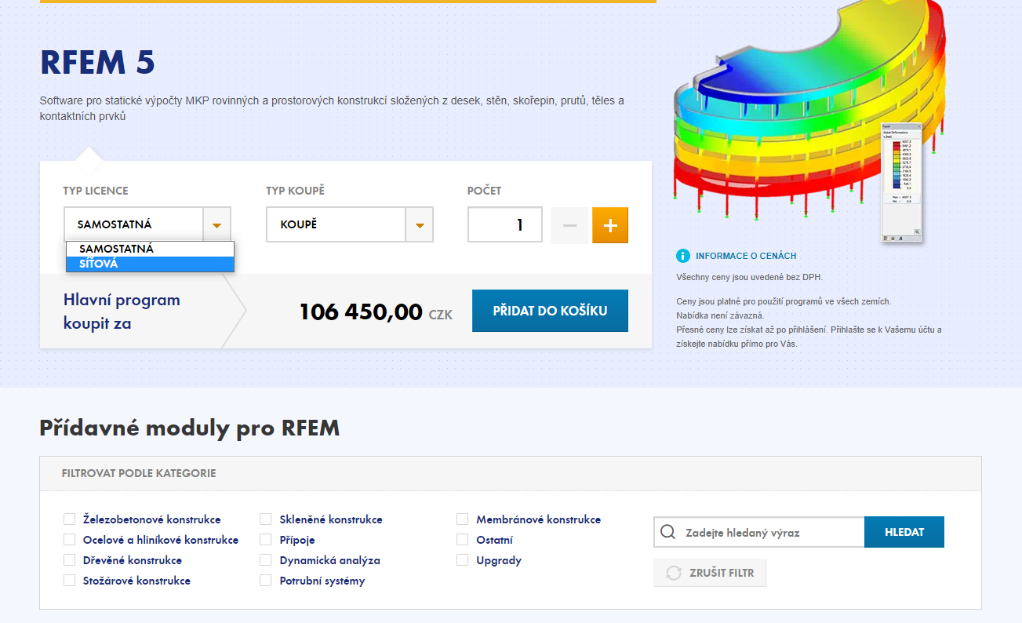Image resolution: width=1022 pixels, height=623 pixels.
Task: Choose SÍŤOVÁ from license options
Action: (151, 264)
